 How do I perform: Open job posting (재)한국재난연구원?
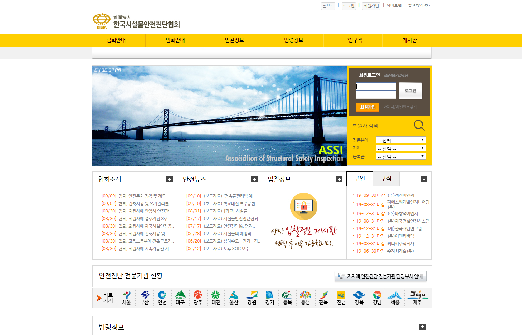405,229
